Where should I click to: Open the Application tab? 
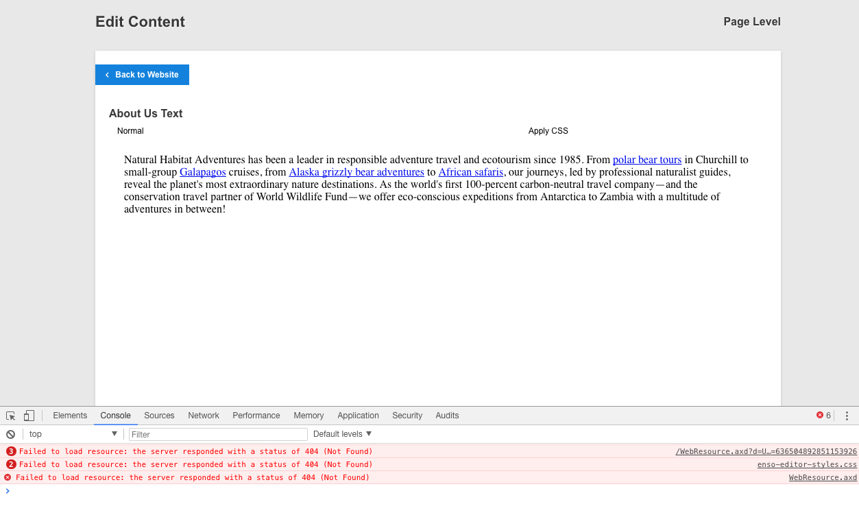(358, 416)
